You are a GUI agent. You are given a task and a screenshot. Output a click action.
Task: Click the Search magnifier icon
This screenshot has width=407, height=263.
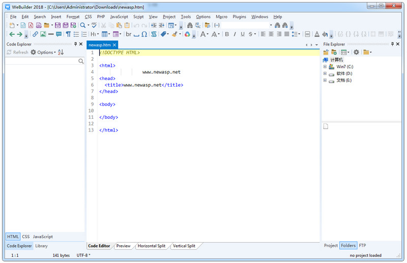pyautogui.click(x=83, y=25)
